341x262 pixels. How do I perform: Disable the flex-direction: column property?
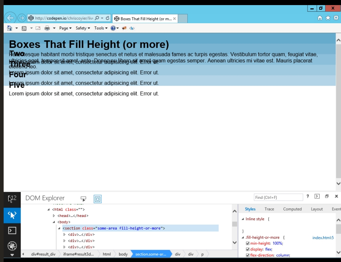(248, 255)
